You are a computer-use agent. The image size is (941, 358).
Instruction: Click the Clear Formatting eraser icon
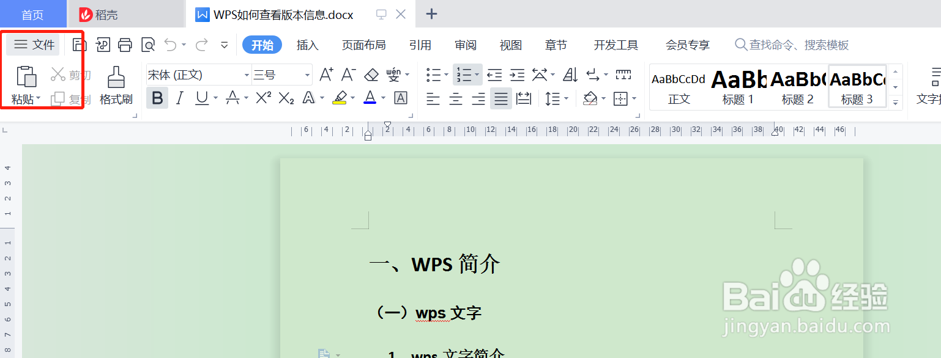tap(371, 75)
